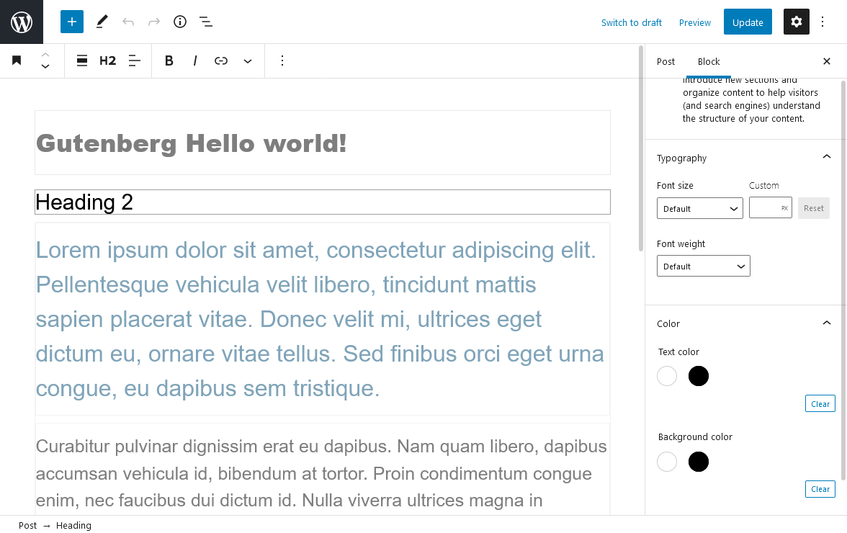Select the Tools pencil icon

[x=102, y=22]
